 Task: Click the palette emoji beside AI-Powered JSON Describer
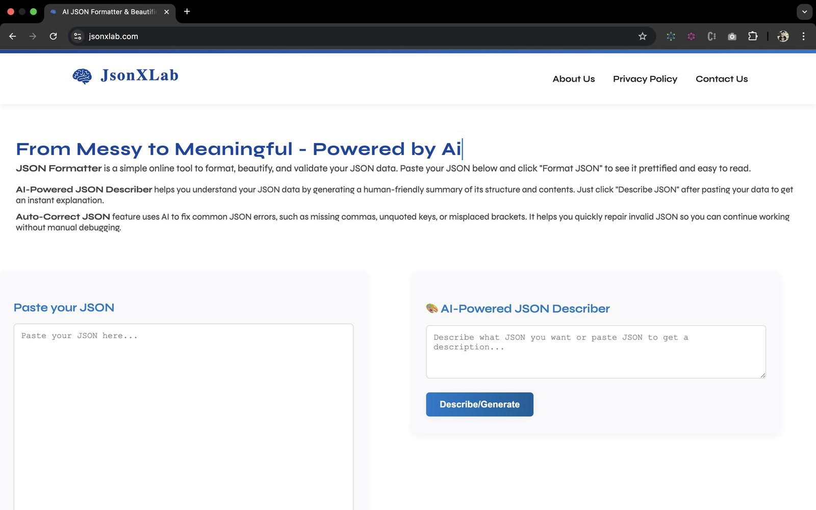432,308
